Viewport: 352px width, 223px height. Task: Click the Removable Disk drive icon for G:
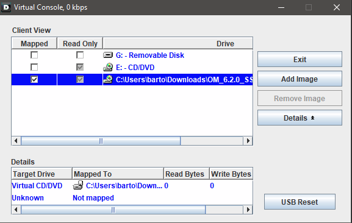[x=108, y=55]
